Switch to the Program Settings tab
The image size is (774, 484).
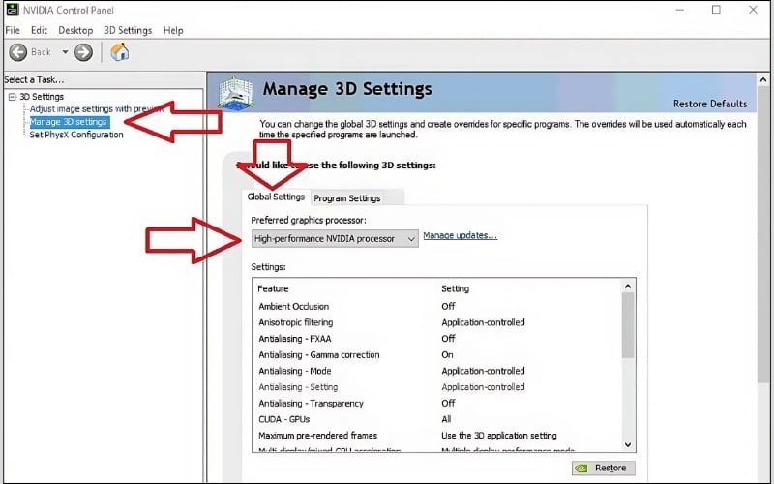point(347,198)
